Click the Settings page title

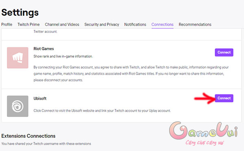click(x=20, y=13)
